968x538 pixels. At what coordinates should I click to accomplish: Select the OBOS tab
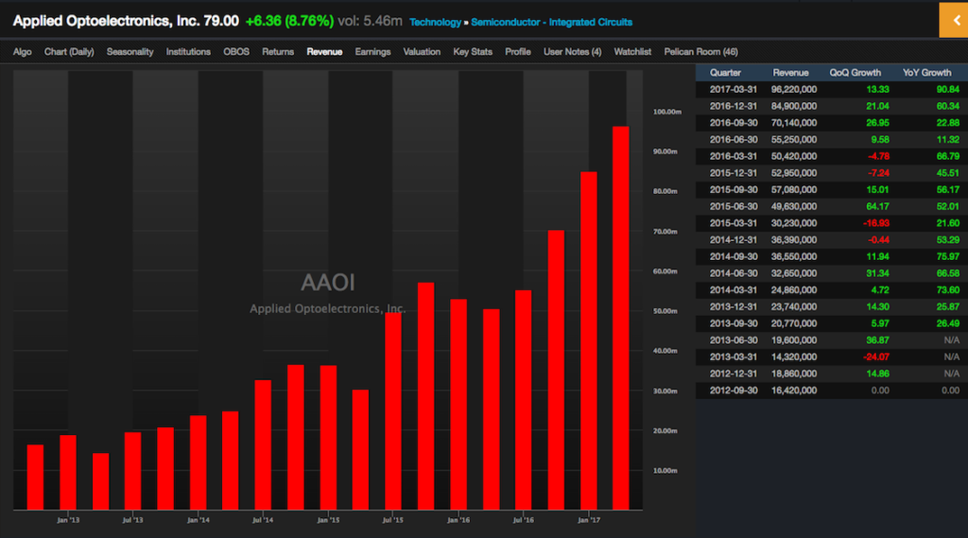236,52
